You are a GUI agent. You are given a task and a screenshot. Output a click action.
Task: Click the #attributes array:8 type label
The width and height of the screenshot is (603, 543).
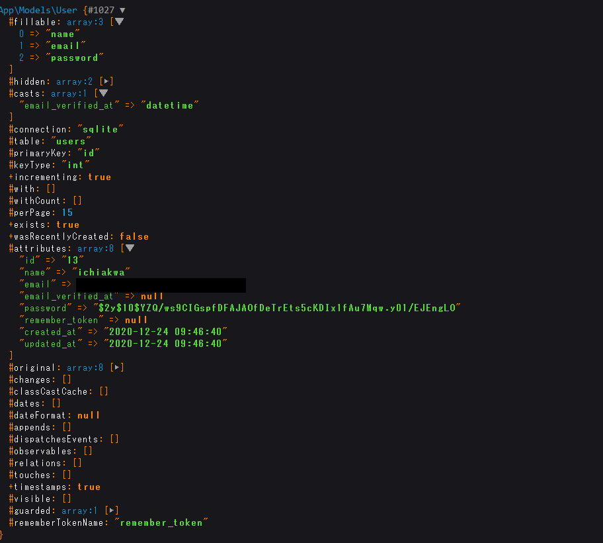click(x=95, y=248)
